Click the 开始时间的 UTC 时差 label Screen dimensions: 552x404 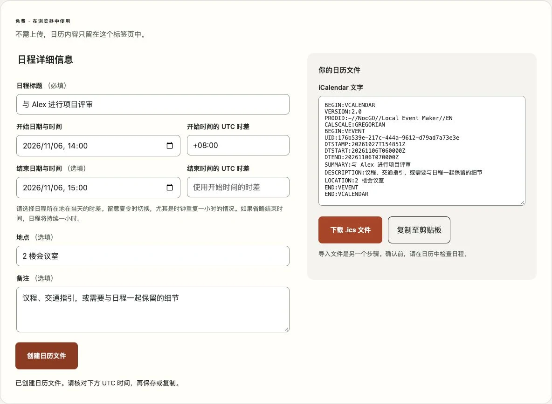pos(218,127)
